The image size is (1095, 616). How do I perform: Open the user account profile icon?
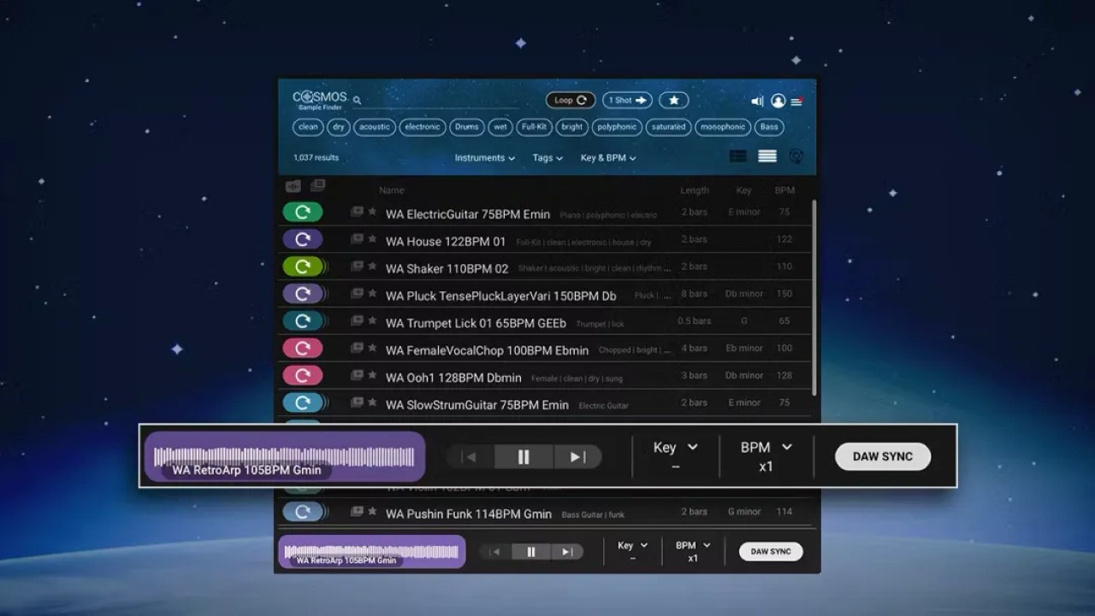pos(778,101)
